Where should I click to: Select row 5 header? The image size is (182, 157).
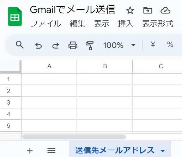(x=11, y=126)
